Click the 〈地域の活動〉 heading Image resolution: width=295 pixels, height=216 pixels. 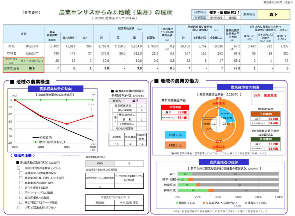[23, 155]
